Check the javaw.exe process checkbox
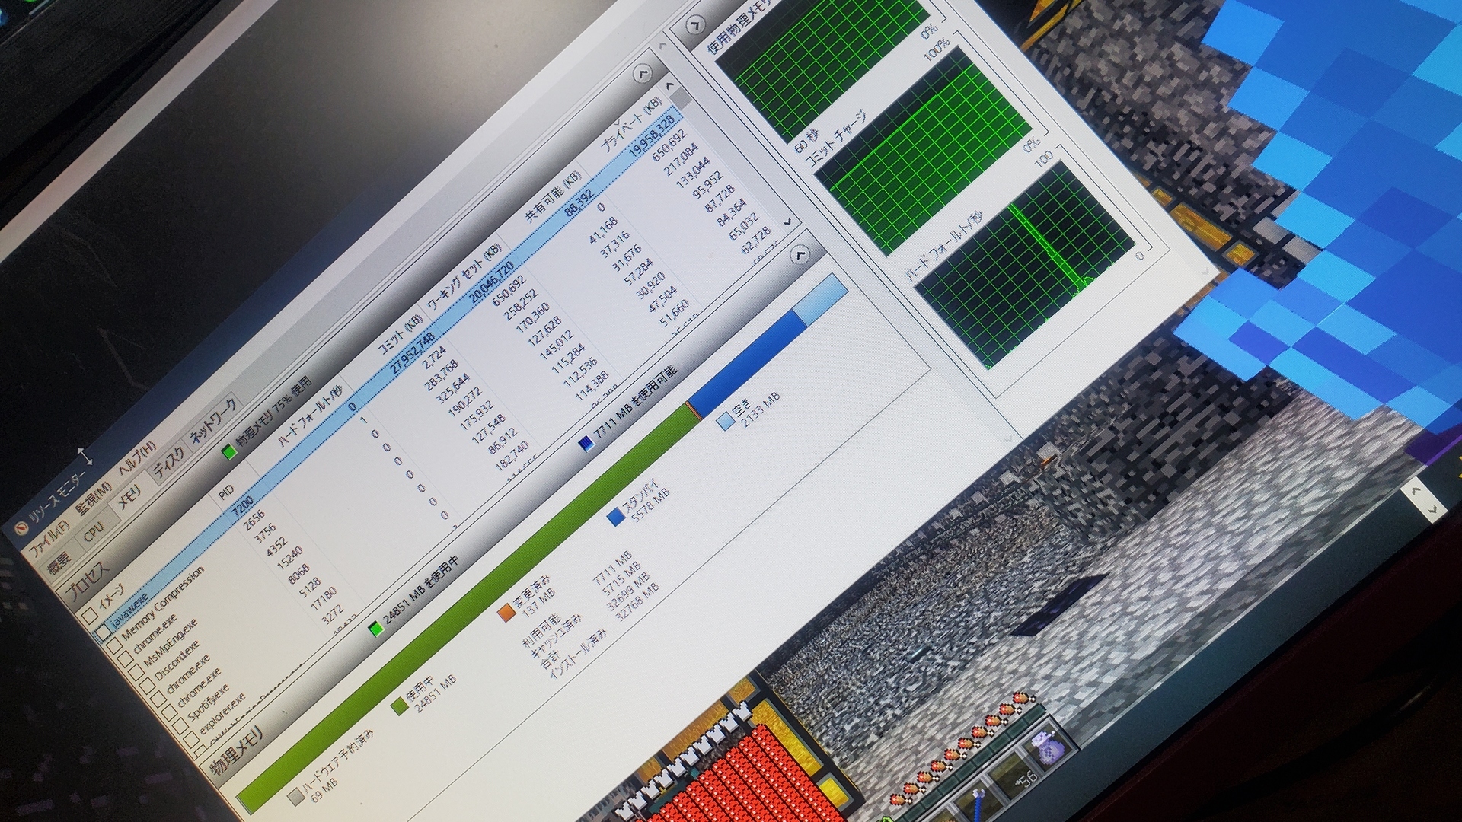 click(103, 632)
